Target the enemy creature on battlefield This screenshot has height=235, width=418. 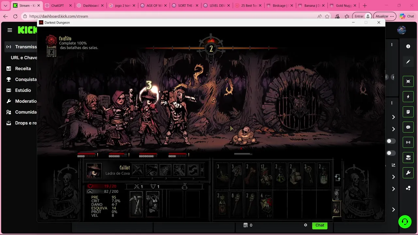pyautogui.click(x=244, y=136)
